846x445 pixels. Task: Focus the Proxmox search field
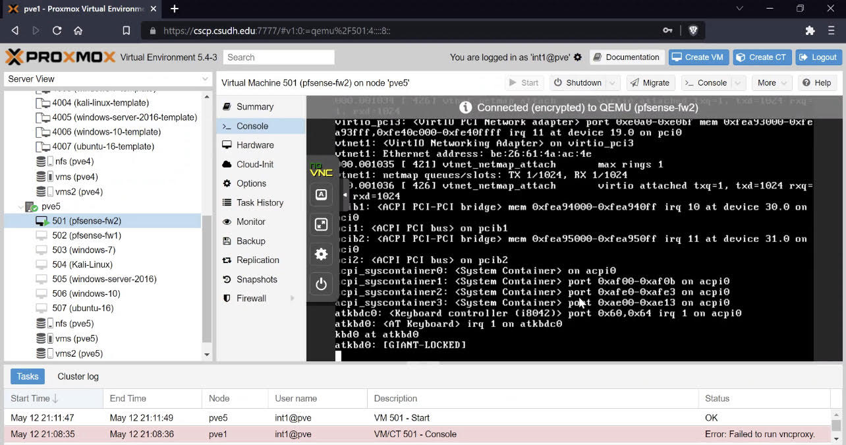point(279,57)
